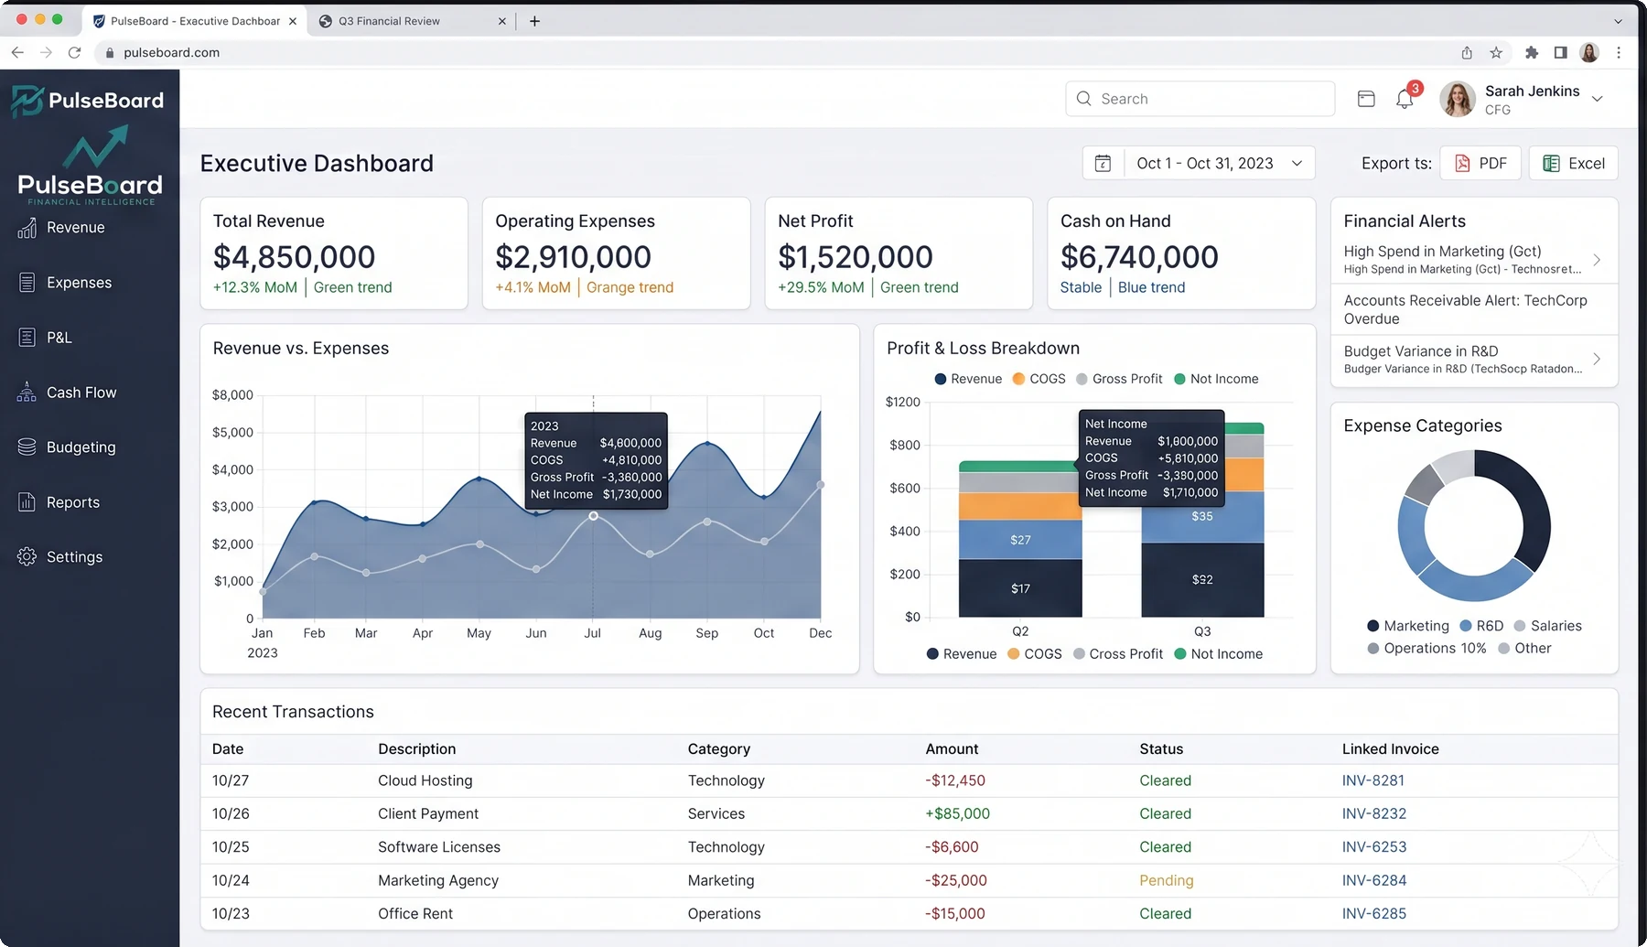Open the Revenue sidebar icon

pyautogui.click(x=27, y=228)
